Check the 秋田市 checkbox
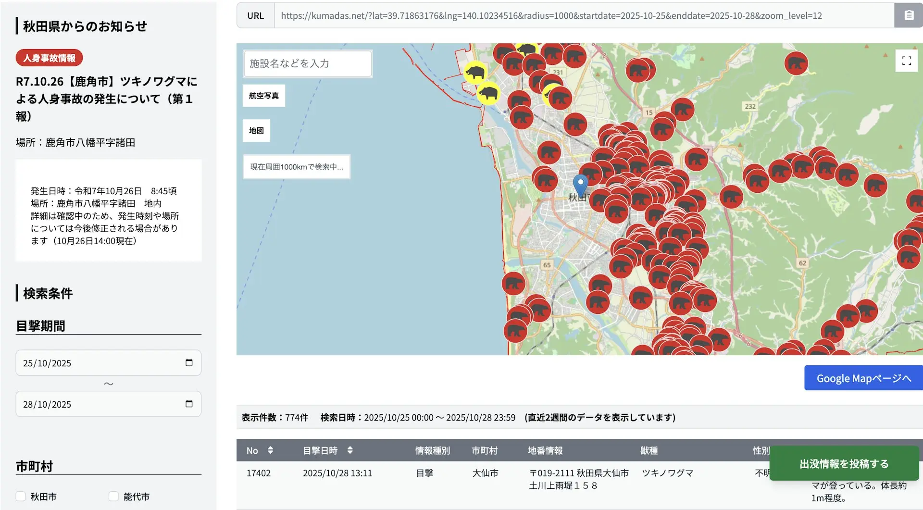923x510 pixels. point(21,497)
